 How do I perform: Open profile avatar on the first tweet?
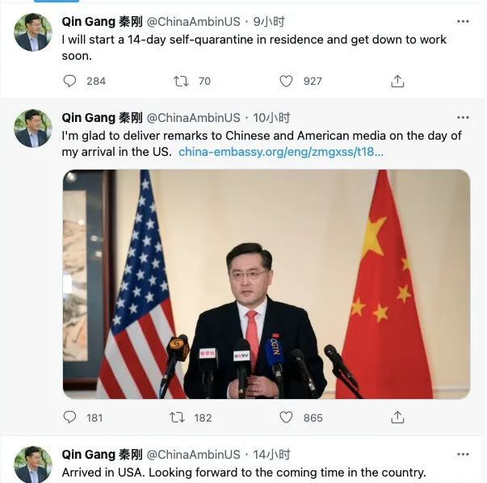[x=33, y=32]
